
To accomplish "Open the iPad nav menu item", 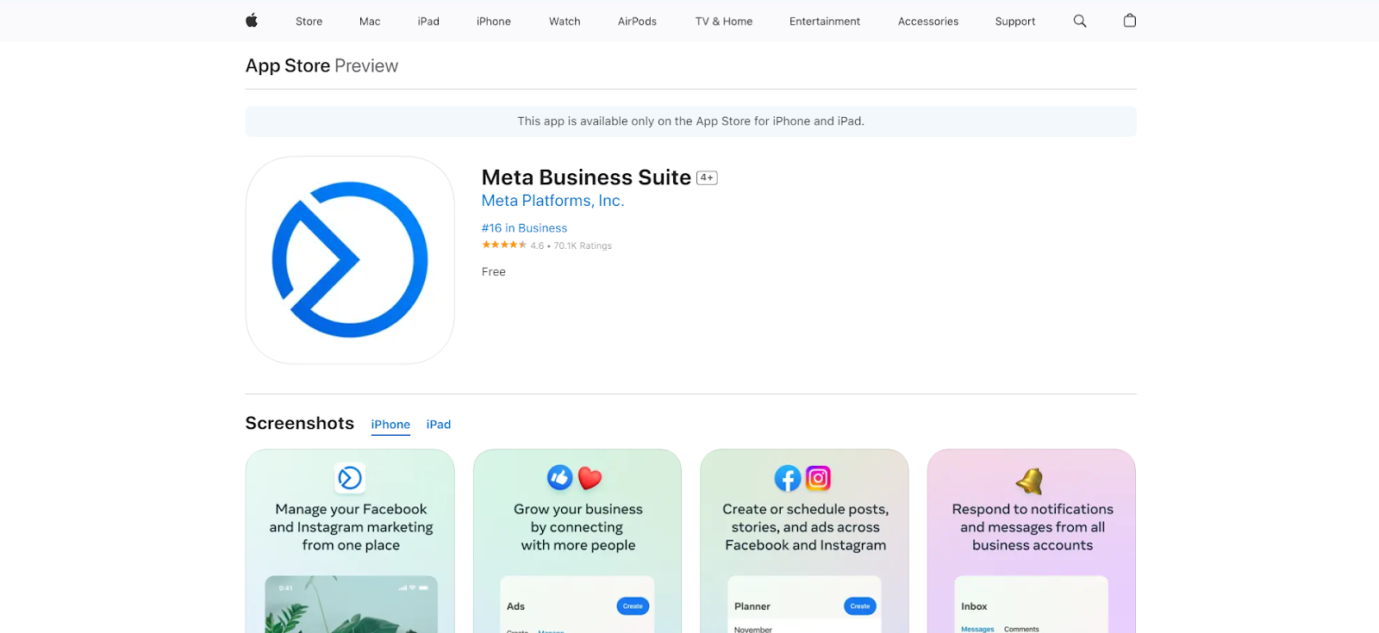I will tap(428, 22).
